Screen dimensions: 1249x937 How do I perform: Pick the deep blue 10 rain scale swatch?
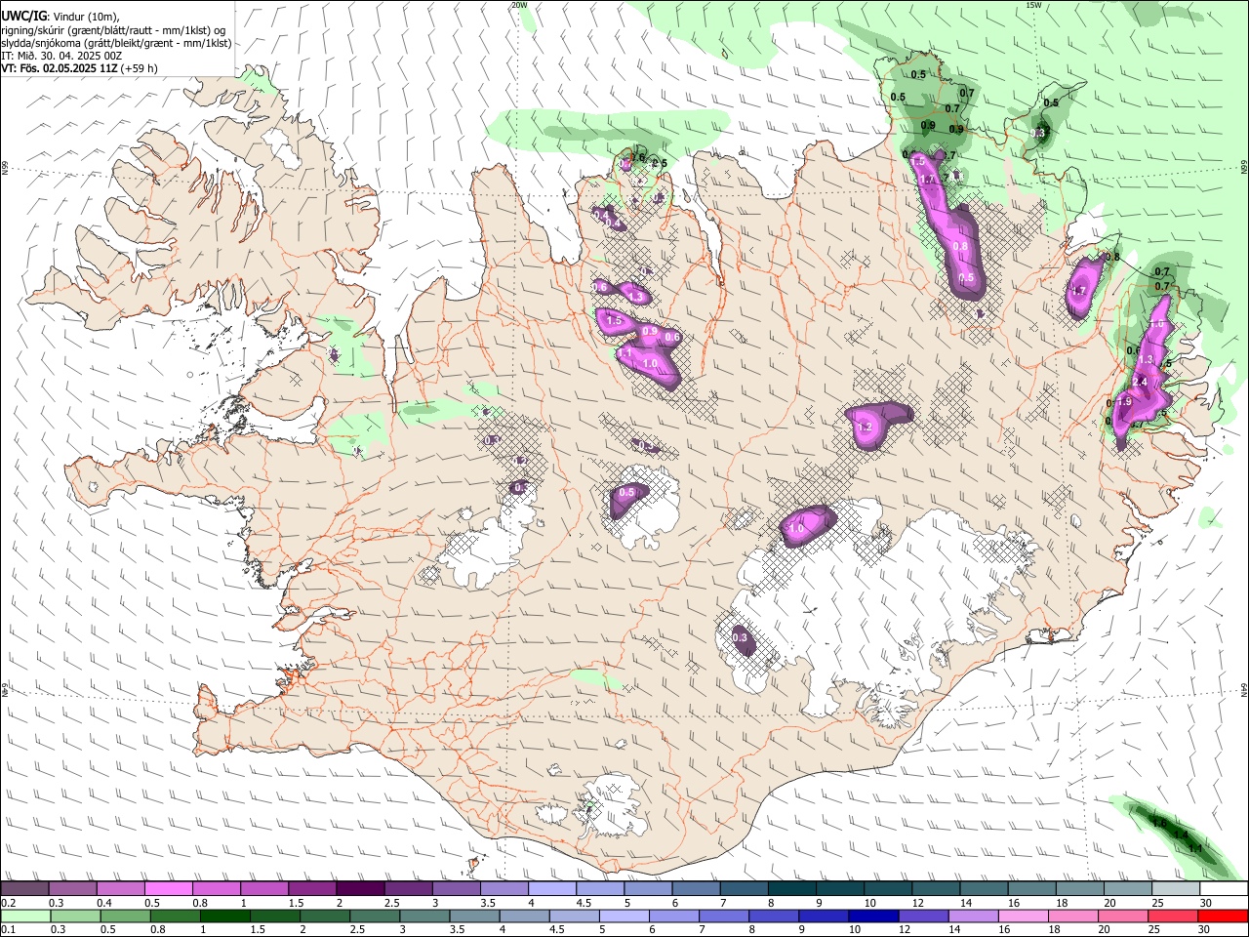click(873, 917)
